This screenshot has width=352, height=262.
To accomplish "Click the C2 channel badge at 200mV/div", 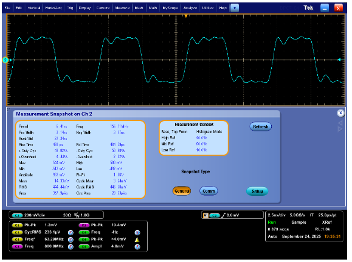I will click(x=17, y=216).
